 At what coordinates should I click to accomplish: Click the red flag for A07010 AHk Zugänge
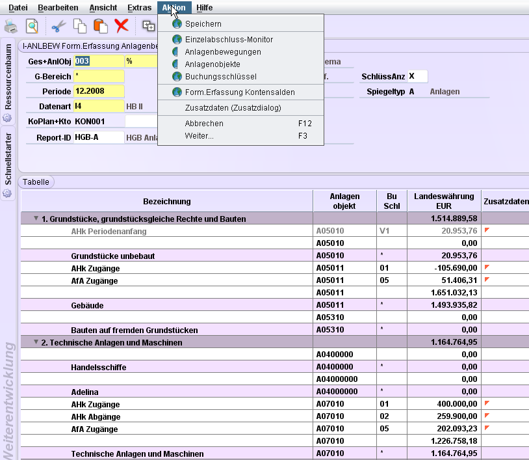pyautogui.click(x=487, y=403)
